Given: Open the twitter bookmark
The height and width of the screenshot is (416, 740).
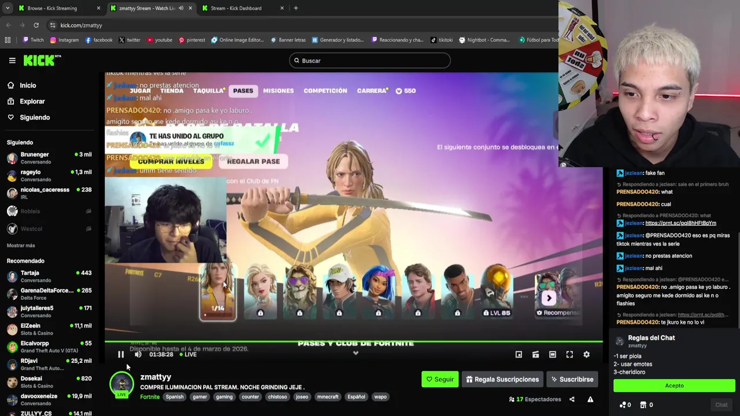Looking at the screenshot, I should pos(129,40).
